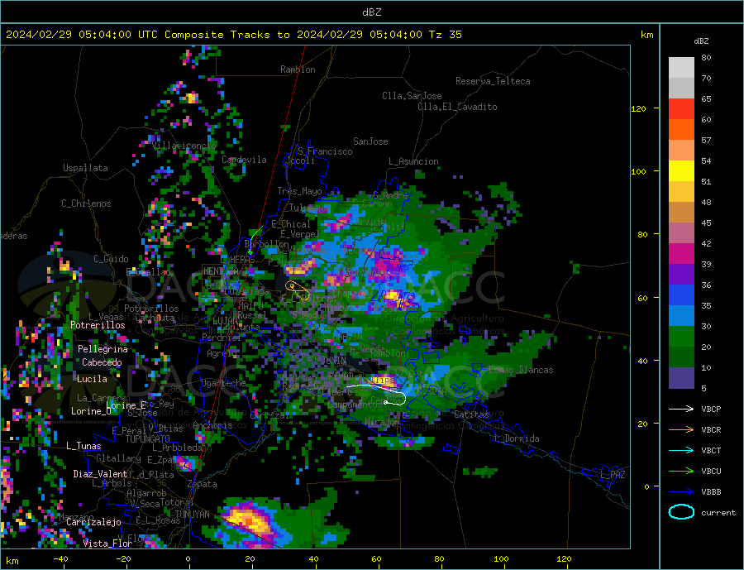The height and width of the screenshot is (570, 744).
Task: Click the Ugarteche map label
Action: tap(223, 383)
